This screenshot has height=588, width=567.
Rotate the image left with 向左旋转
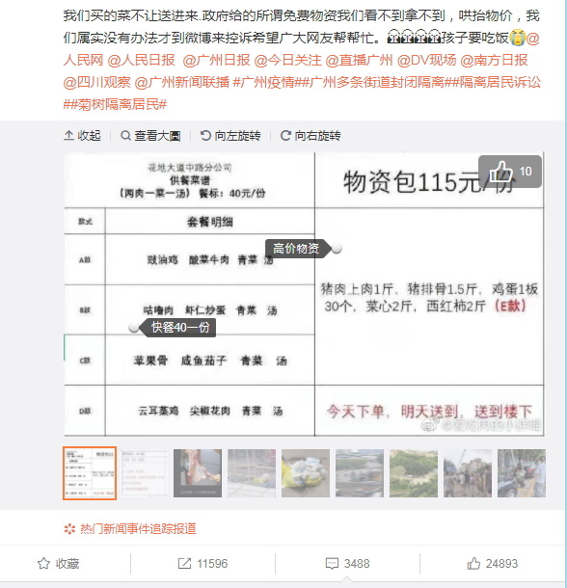coord(230,135)
